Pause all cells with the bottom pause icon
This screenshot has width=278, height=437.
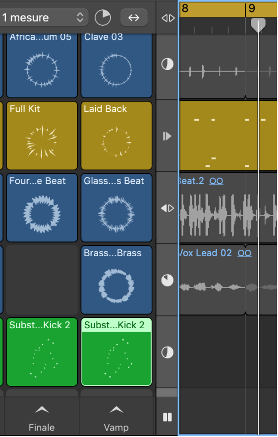coord(167,417)
